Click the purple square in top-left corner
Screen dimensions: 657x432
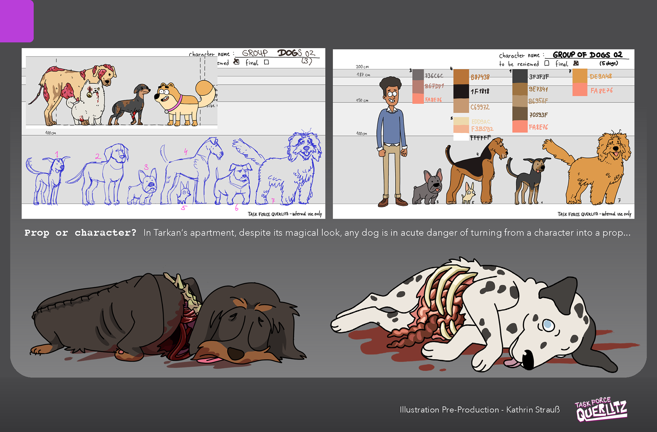16,21
